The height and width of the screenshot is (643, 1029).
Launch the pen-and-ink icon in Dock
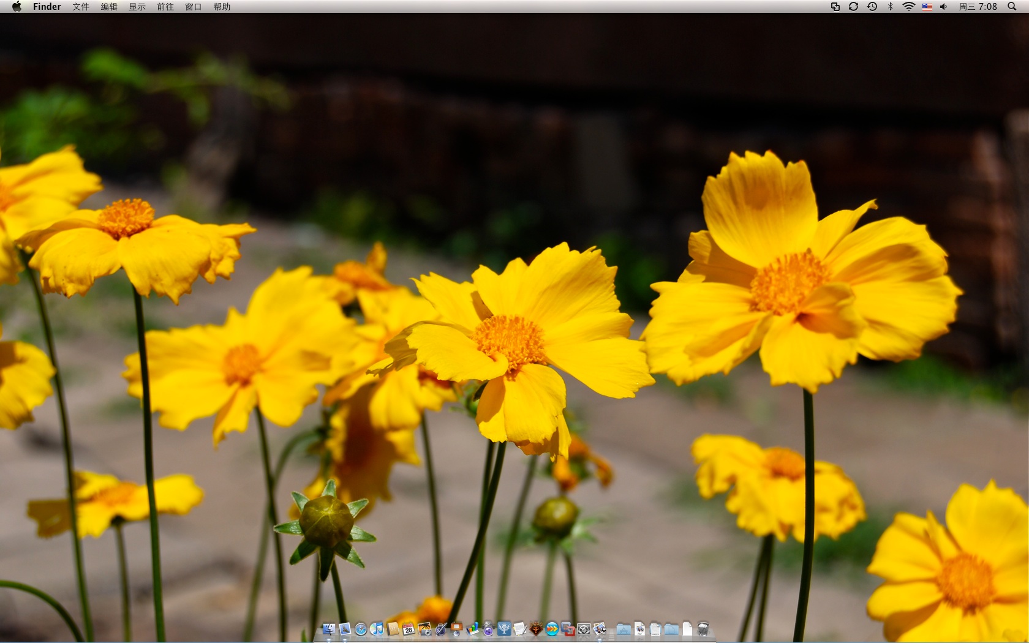pos(440,629)
